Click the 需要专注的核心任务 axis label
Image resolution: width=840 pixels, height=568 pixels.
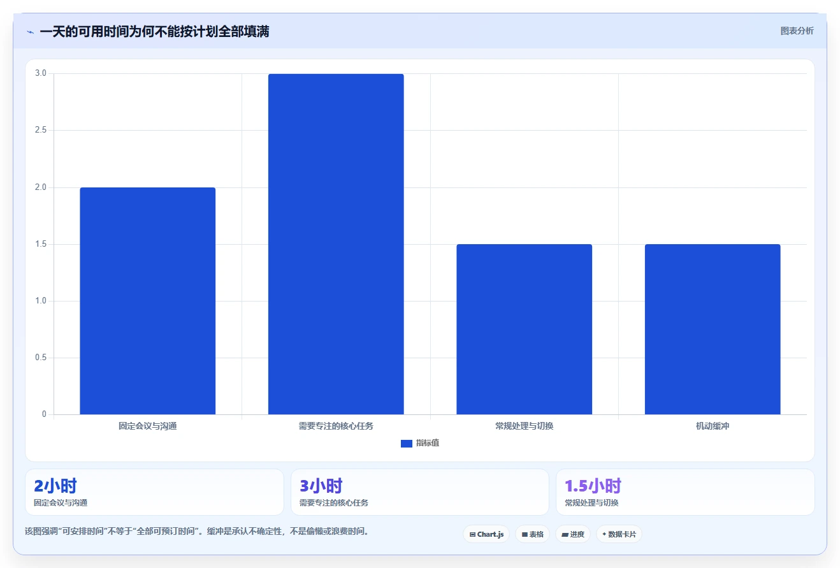336,426
